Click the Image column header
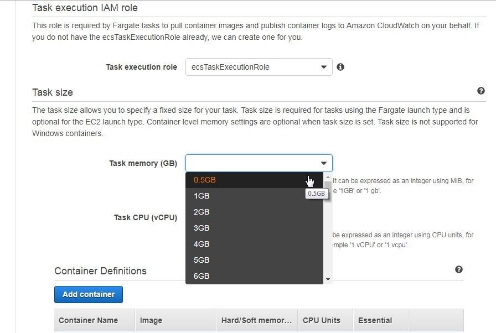This screenshot has width=496, height=333. [x=151, y=320]
